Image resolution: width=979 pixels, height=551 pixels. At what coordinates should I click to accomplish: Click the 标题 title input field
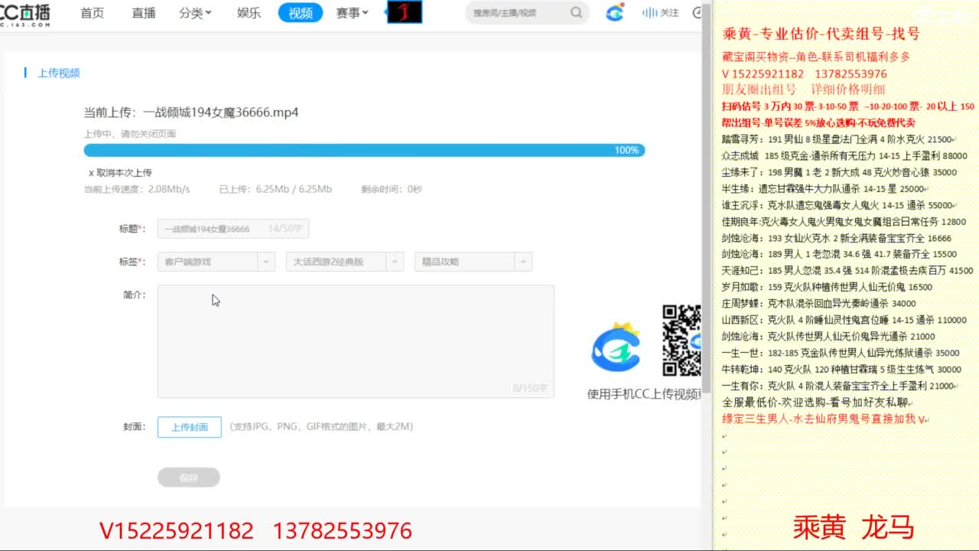point(233,228)
